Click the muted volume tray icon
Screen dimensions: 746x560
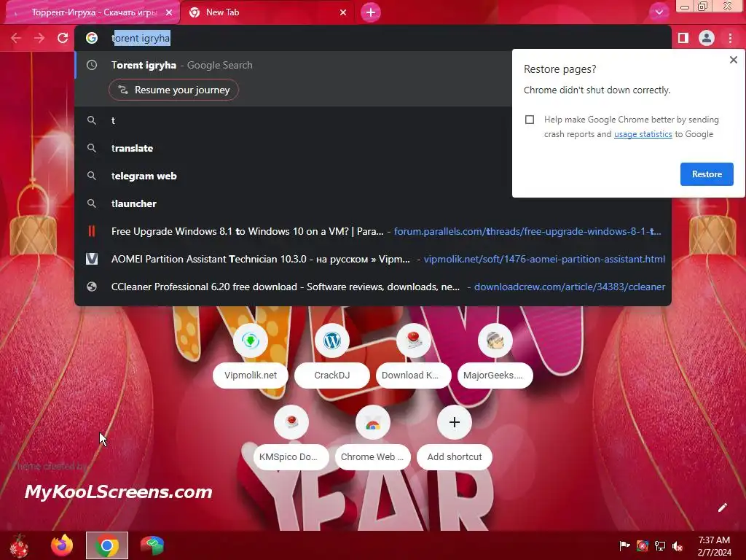tap(678, 546)
